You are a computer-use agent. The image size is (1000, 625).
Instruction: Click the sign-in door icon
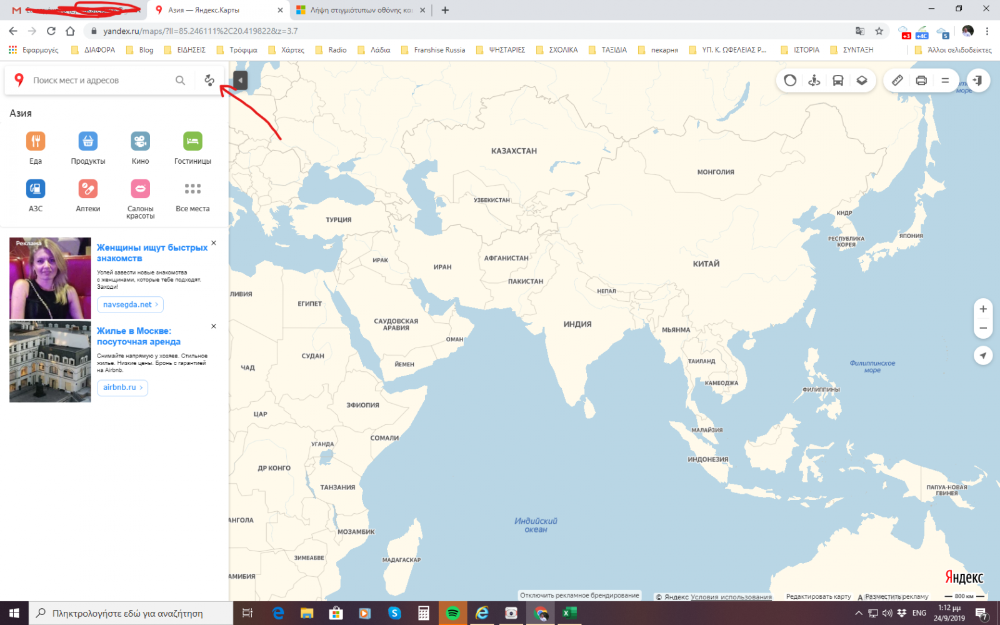978,81
